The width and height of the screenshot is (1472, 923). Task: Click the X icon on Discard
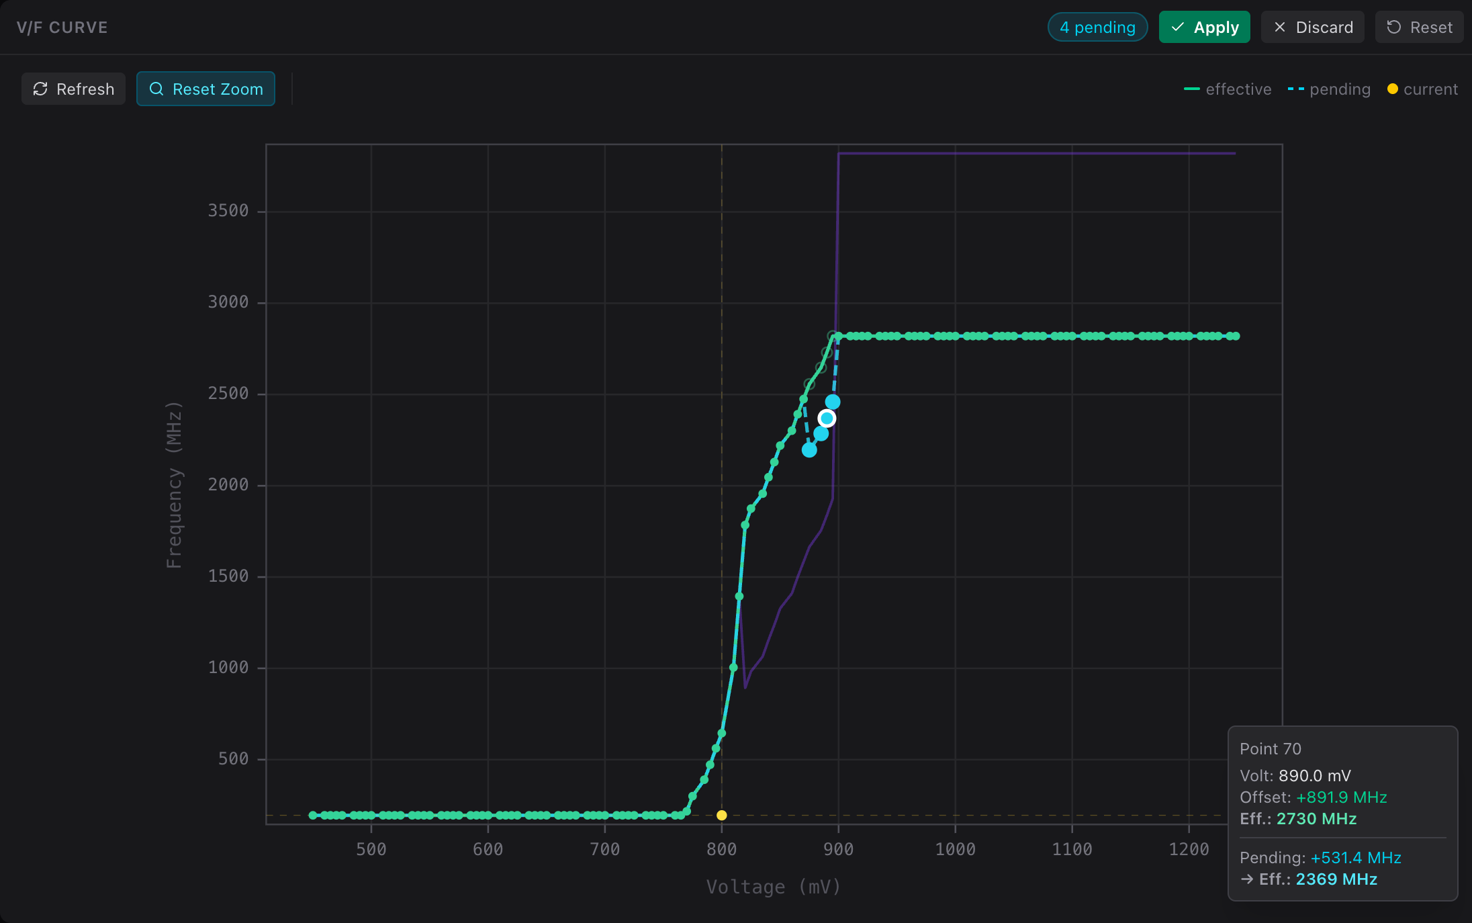pos(1279,28)
